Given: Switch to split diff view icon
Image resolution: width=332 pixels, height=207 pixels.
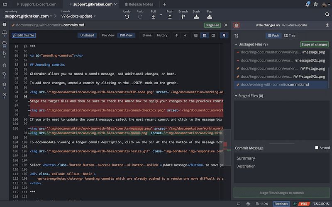Looking at the screenshot, I should pos(213,36).
